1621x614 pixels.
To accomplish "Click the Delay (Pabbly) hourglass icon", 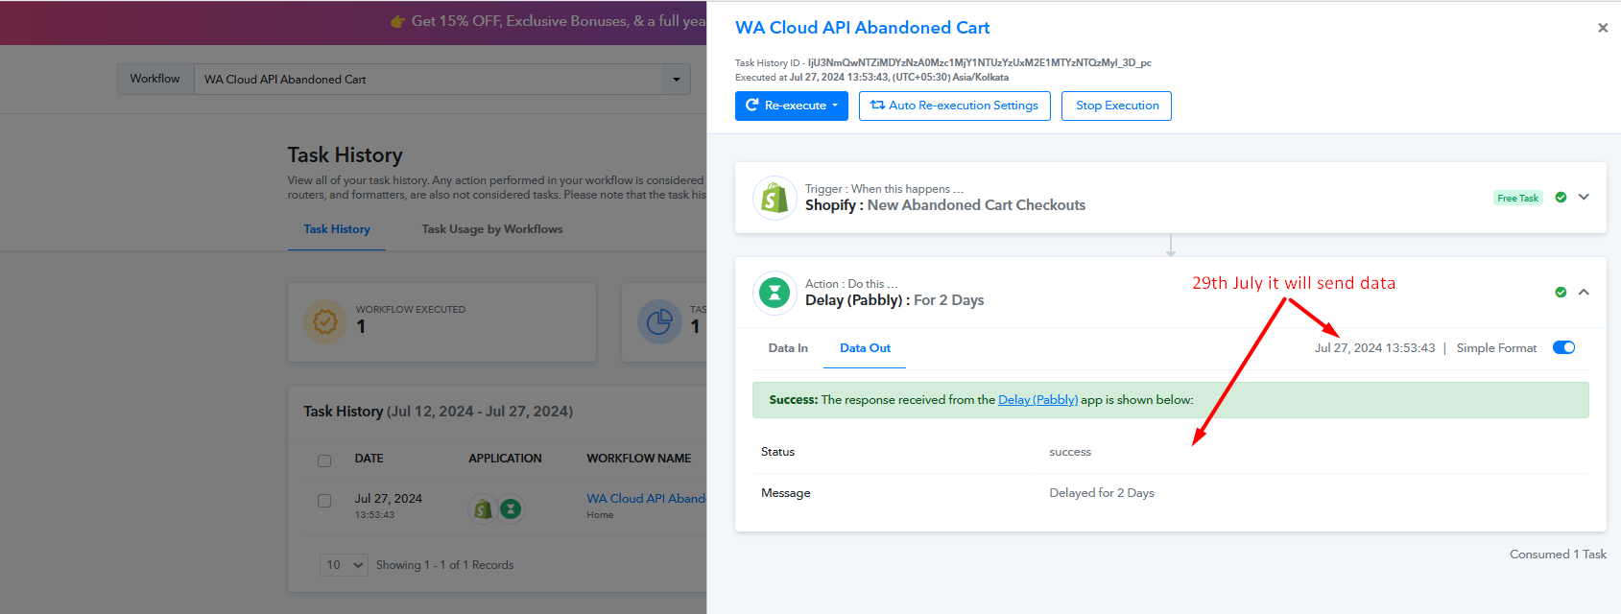I will [775, 293].
